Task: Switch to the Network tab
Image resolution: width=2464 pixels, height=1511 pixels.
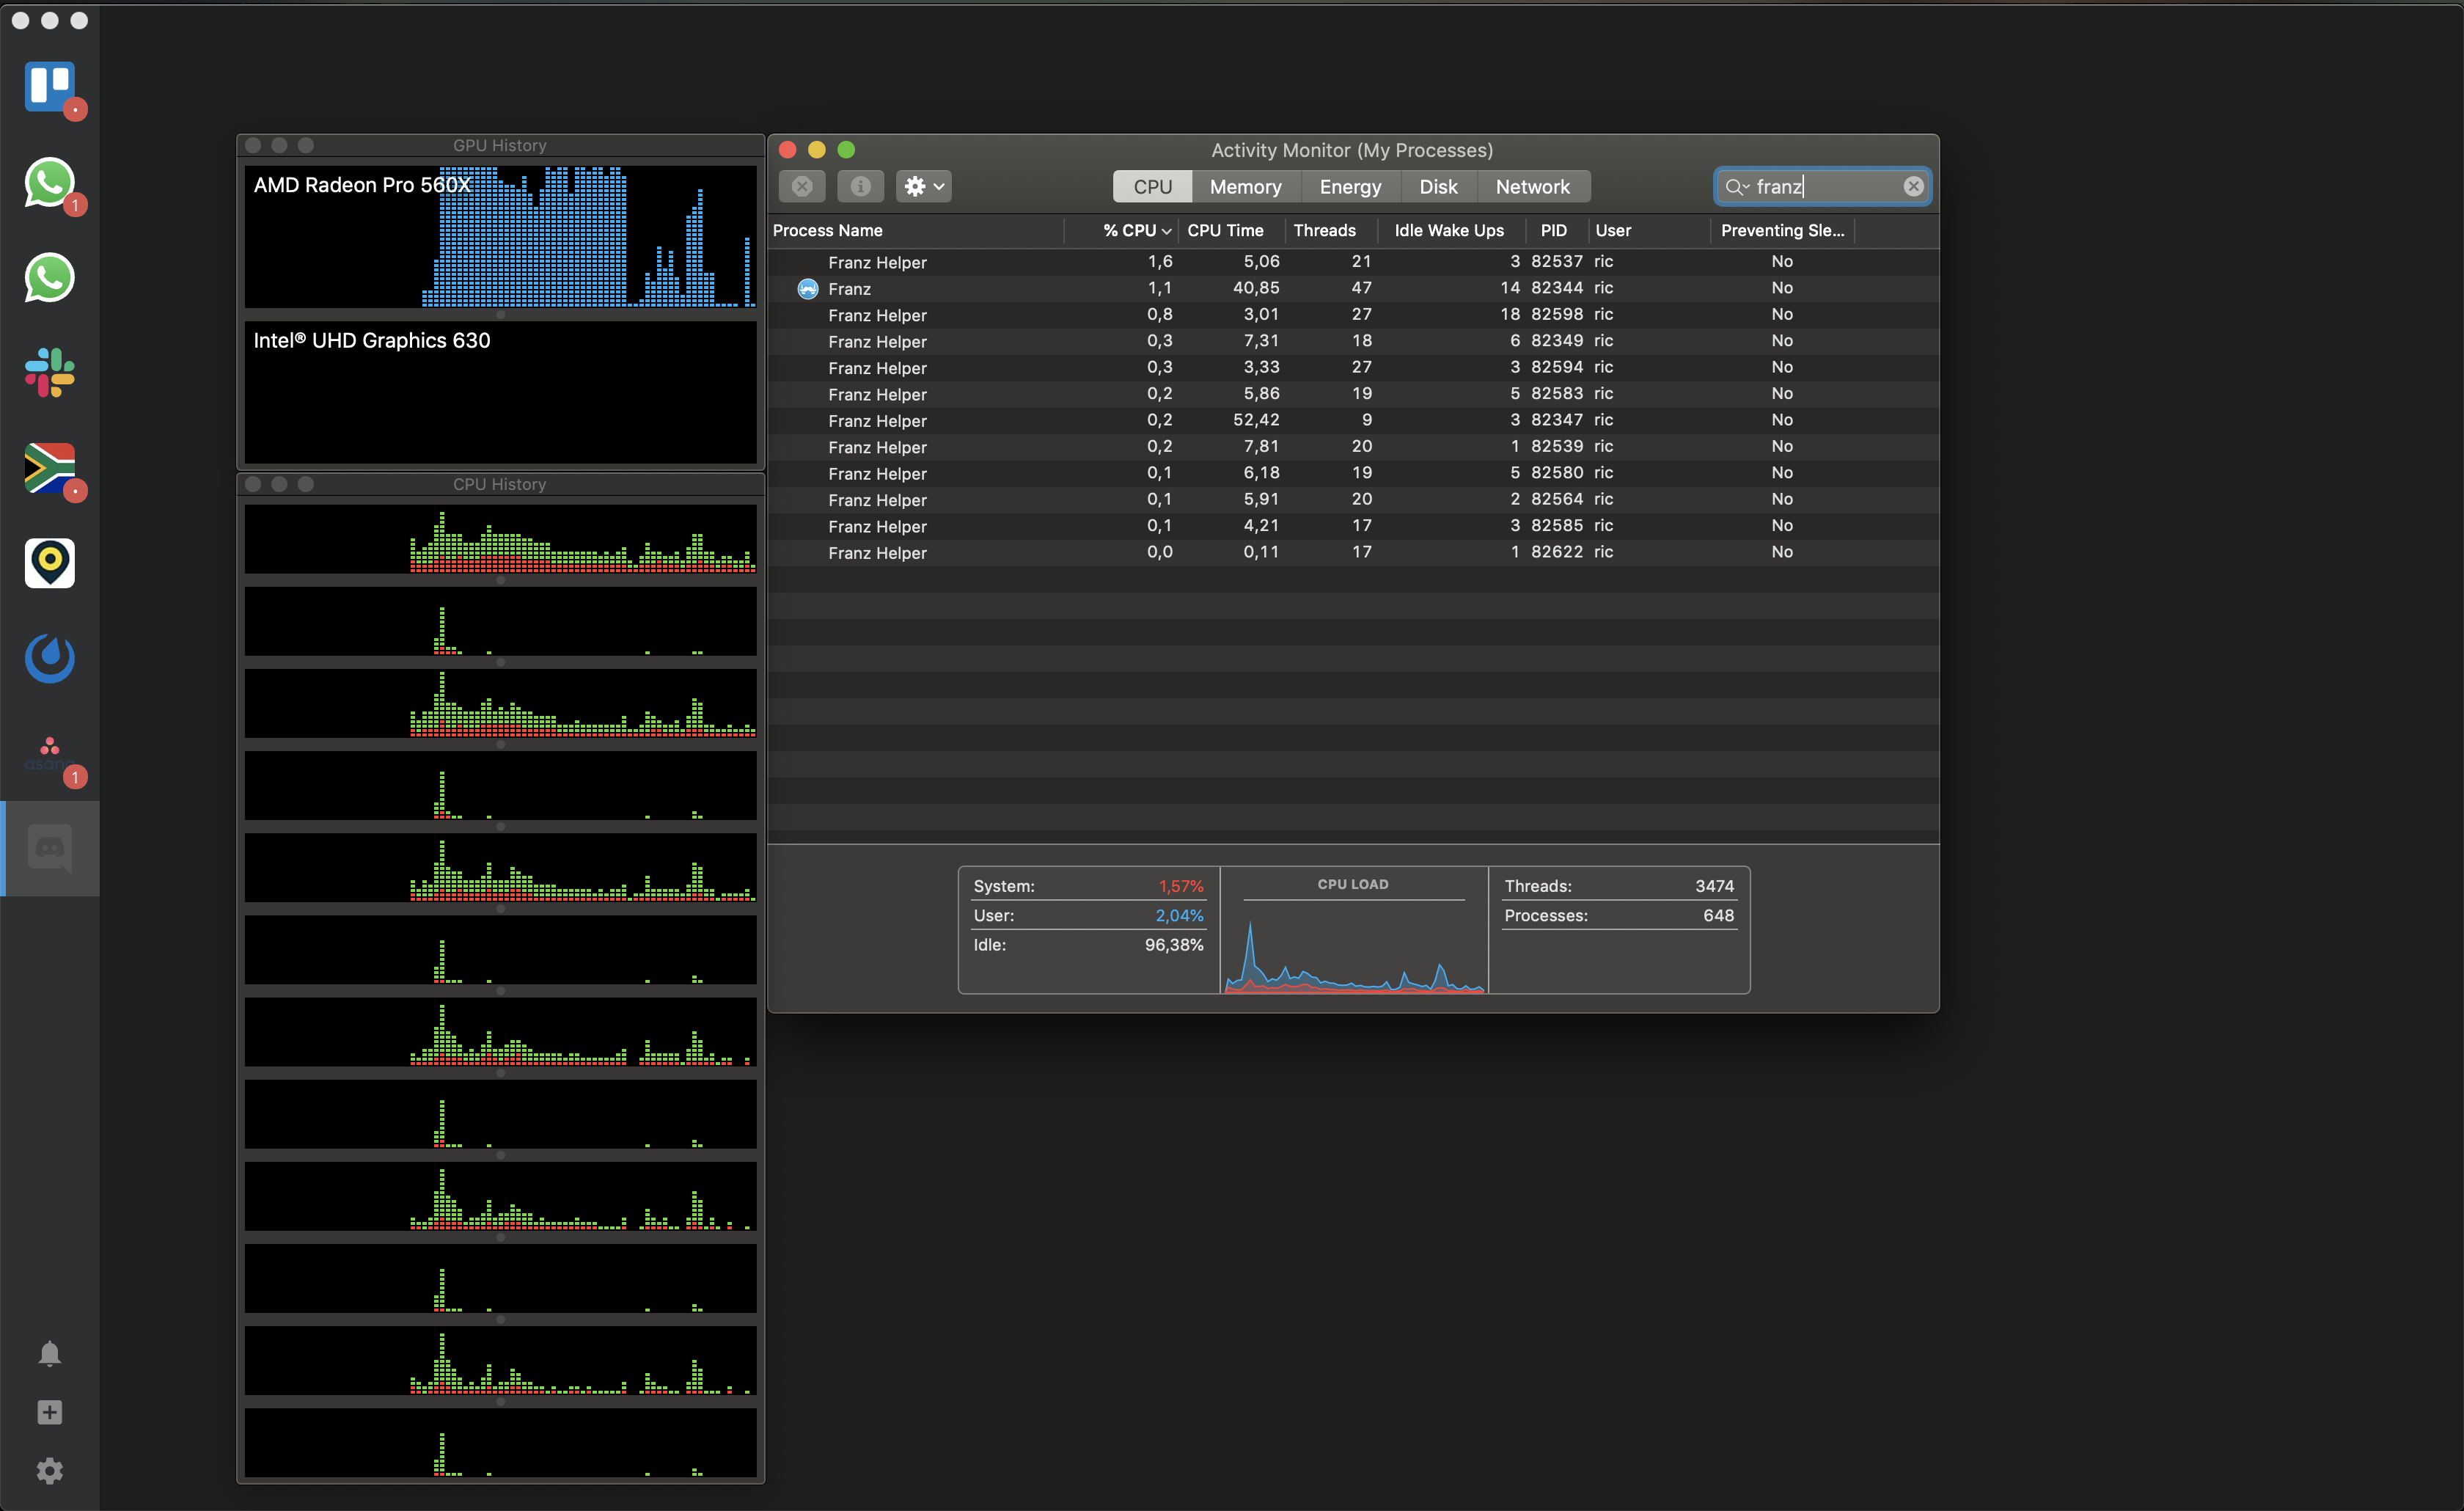Action: coord(1533,187)
